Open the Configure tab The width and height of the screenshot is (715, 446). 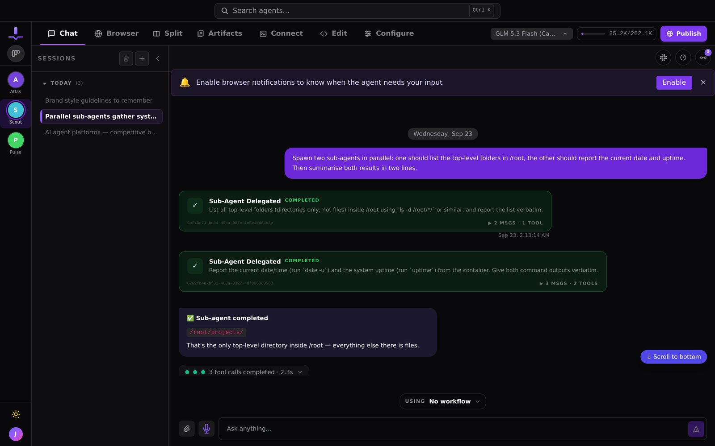click(x=389, y=33)
